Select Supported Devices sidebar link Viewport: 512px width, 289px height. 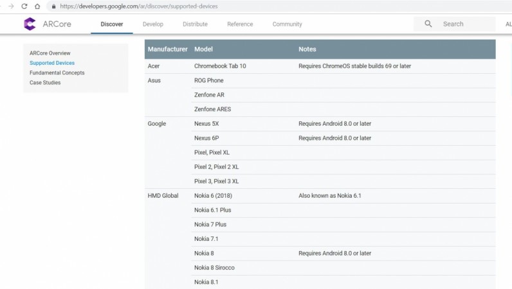coord(52,63)
